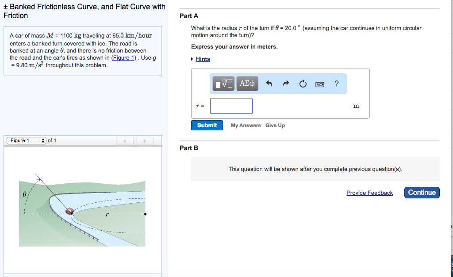This screenshot has height=277, width=453.
Task: Click the question mark help icon
Action: 336,83
